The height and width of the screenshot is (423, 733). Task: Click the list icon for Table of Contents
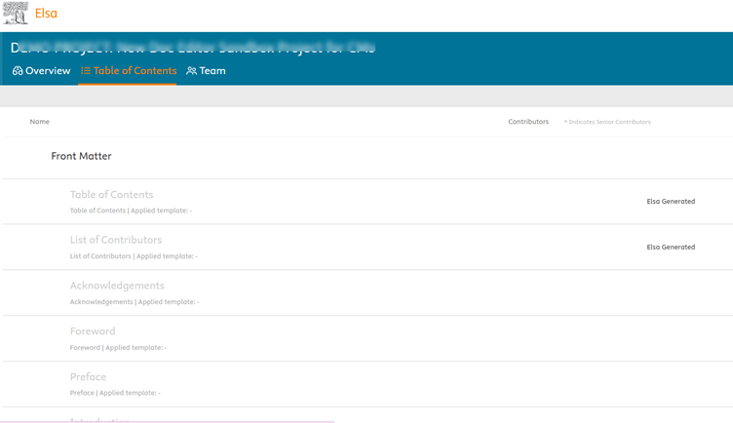[86, 71]
